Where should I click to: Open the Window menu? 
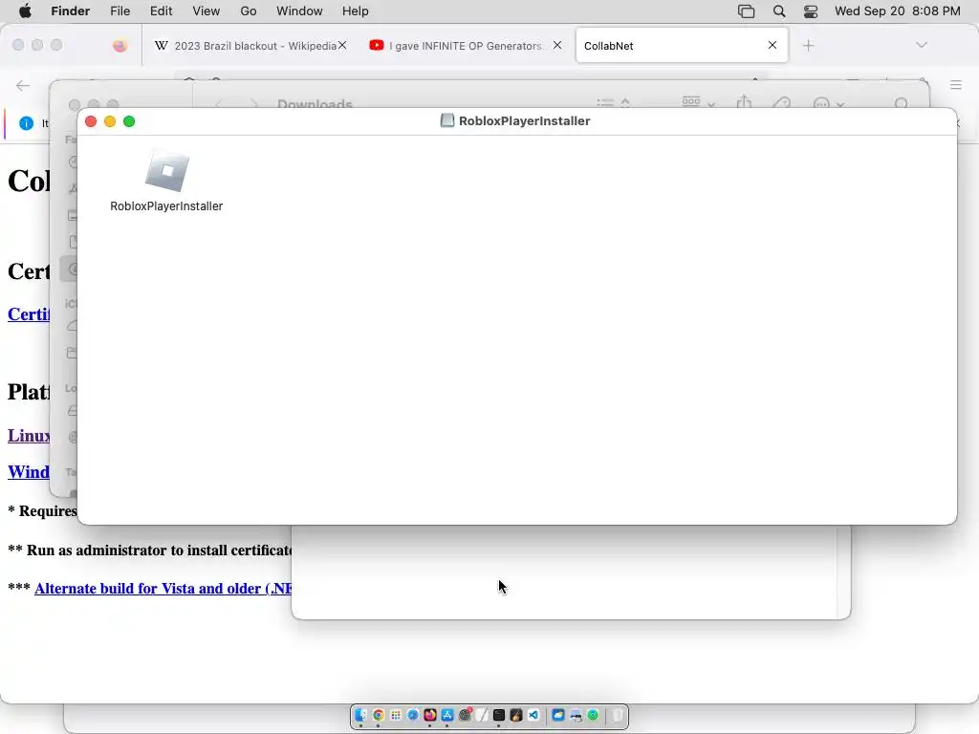pos(299,11)
